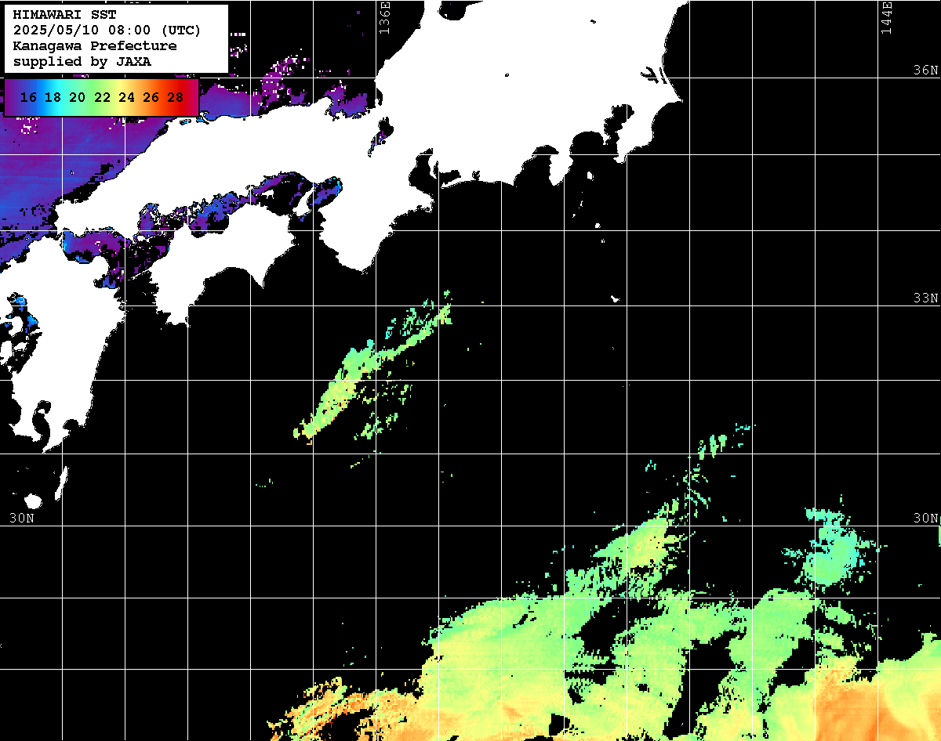Click the HIMAWARI SST title text

64,16
